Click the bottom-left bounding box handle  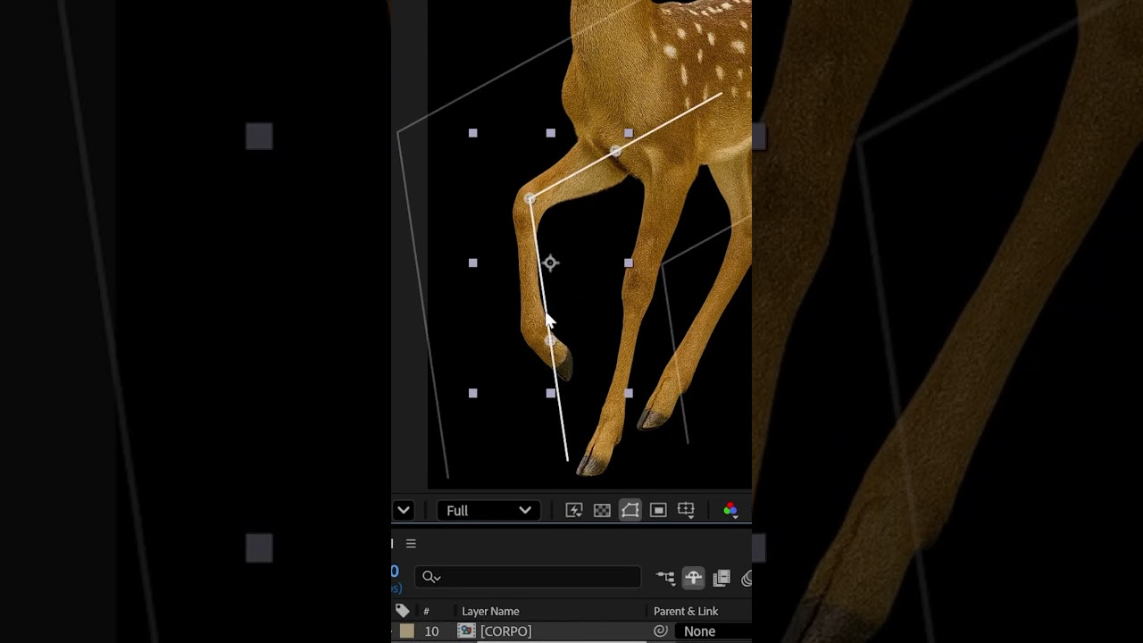[x=473, y=393]
